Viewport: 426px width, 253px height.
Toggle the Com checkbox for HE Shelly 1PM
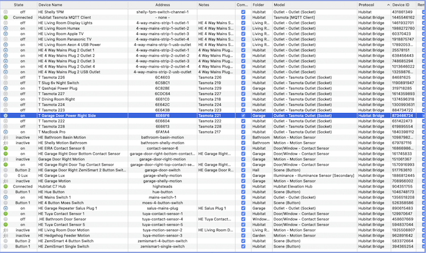[x=243, y=12]
